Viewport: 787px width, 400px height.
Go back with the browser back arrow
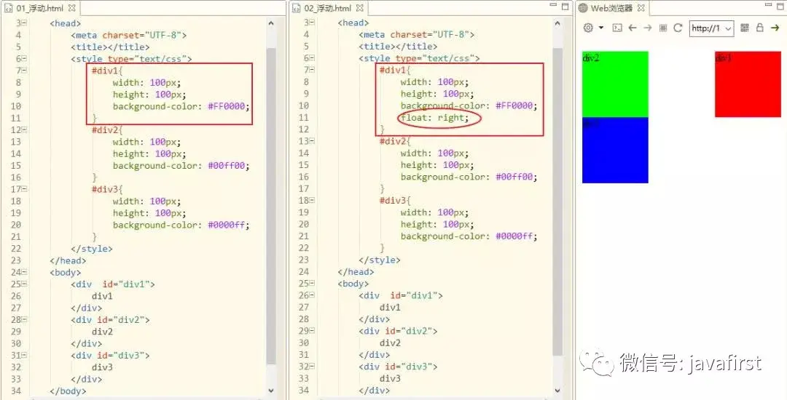pyautogui.click(x=633, y=28)
